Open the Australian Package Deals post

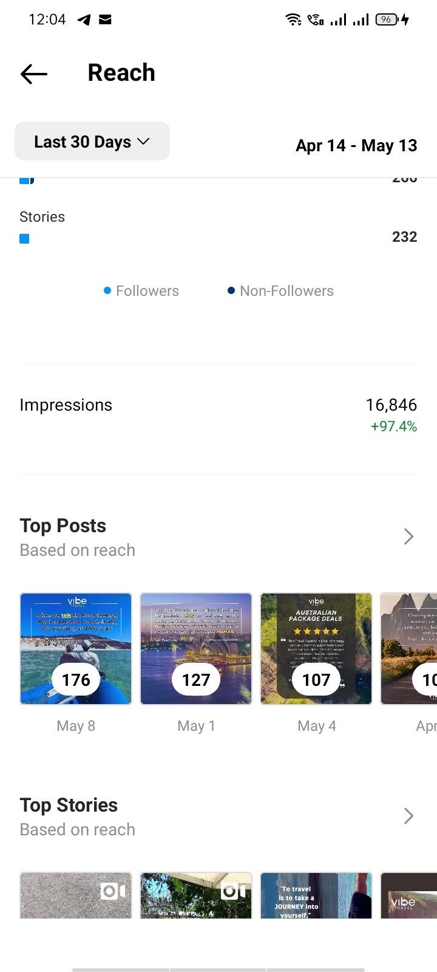(316, 649)
